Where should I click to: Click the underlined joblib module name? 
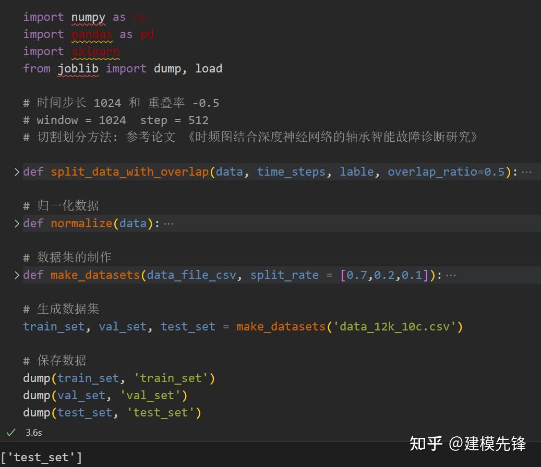click(x=78, y=68)
